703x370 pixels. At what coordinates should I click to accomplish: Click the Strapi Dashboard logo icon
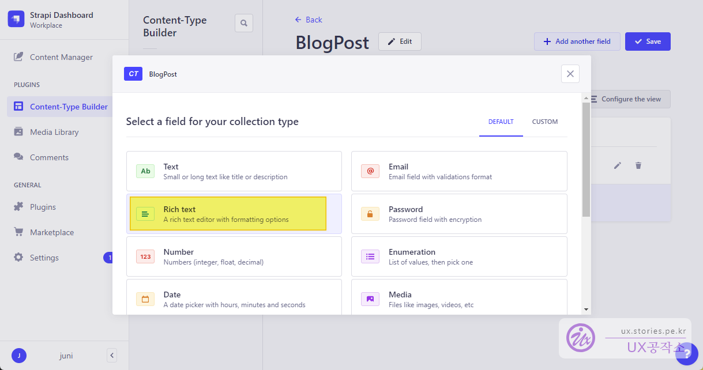pyautogui.click(x=16, y=20)
